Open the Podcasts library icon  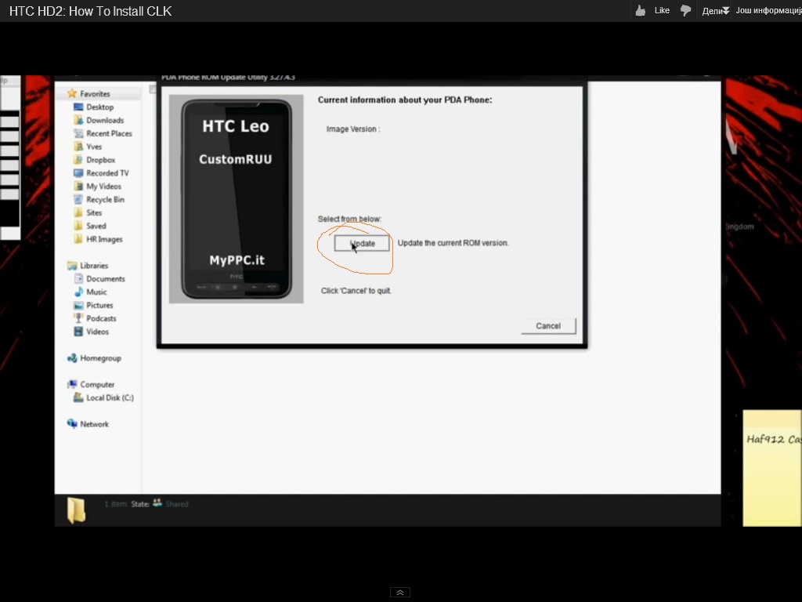tap(78, 318)
